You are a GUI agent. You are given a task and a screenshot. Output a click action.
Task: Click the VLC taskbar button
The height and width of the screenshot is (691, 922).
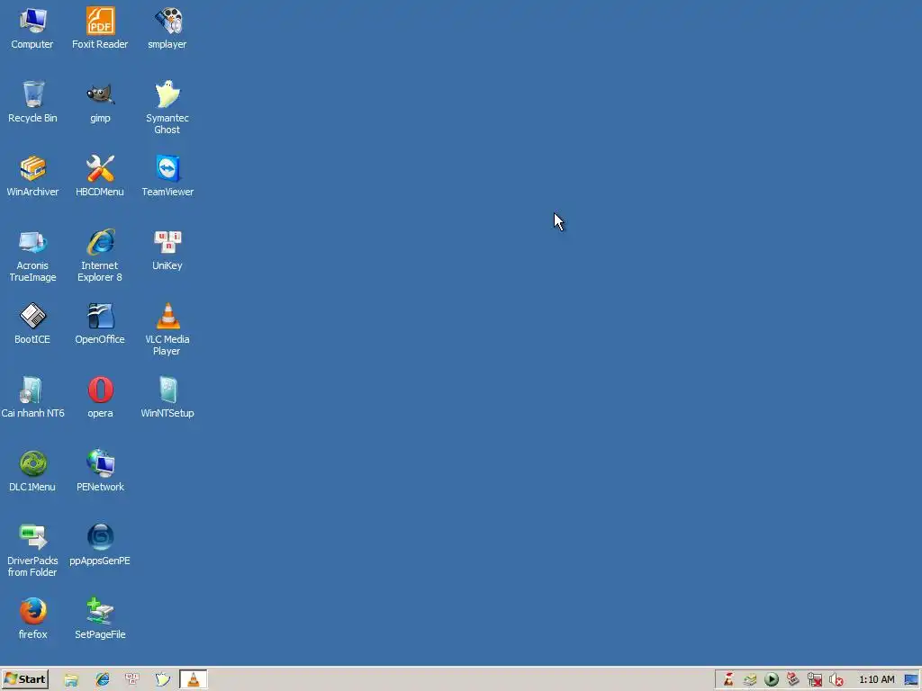tap(193, 680)
